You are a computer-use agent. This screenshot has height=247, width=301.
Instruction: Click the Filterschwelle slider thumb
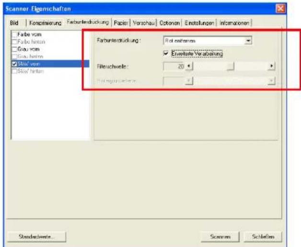(x=231, y=66)
